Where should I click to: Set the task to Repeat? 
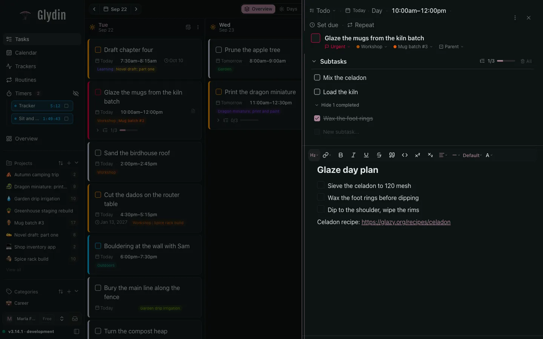(361, 25)
